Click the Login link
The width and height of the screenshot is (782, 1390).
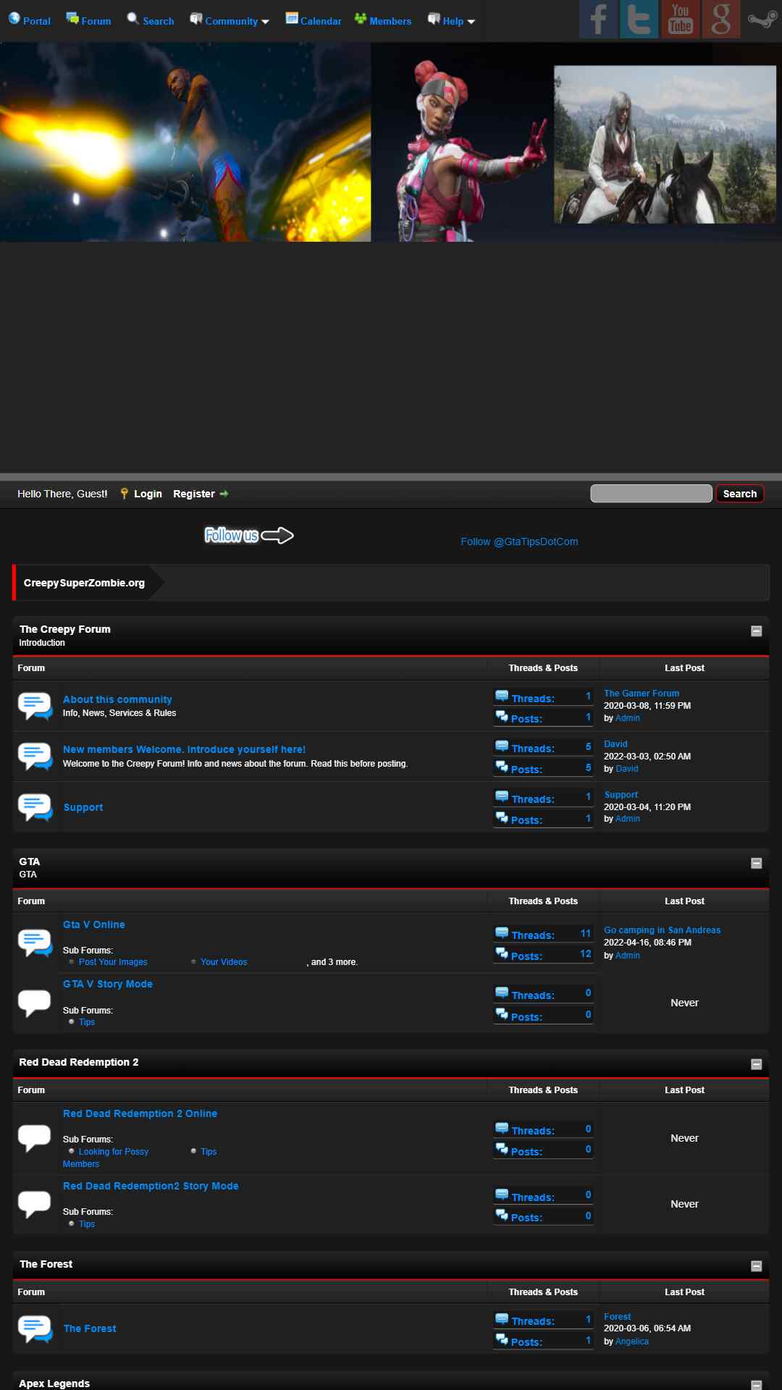(148, 494)
